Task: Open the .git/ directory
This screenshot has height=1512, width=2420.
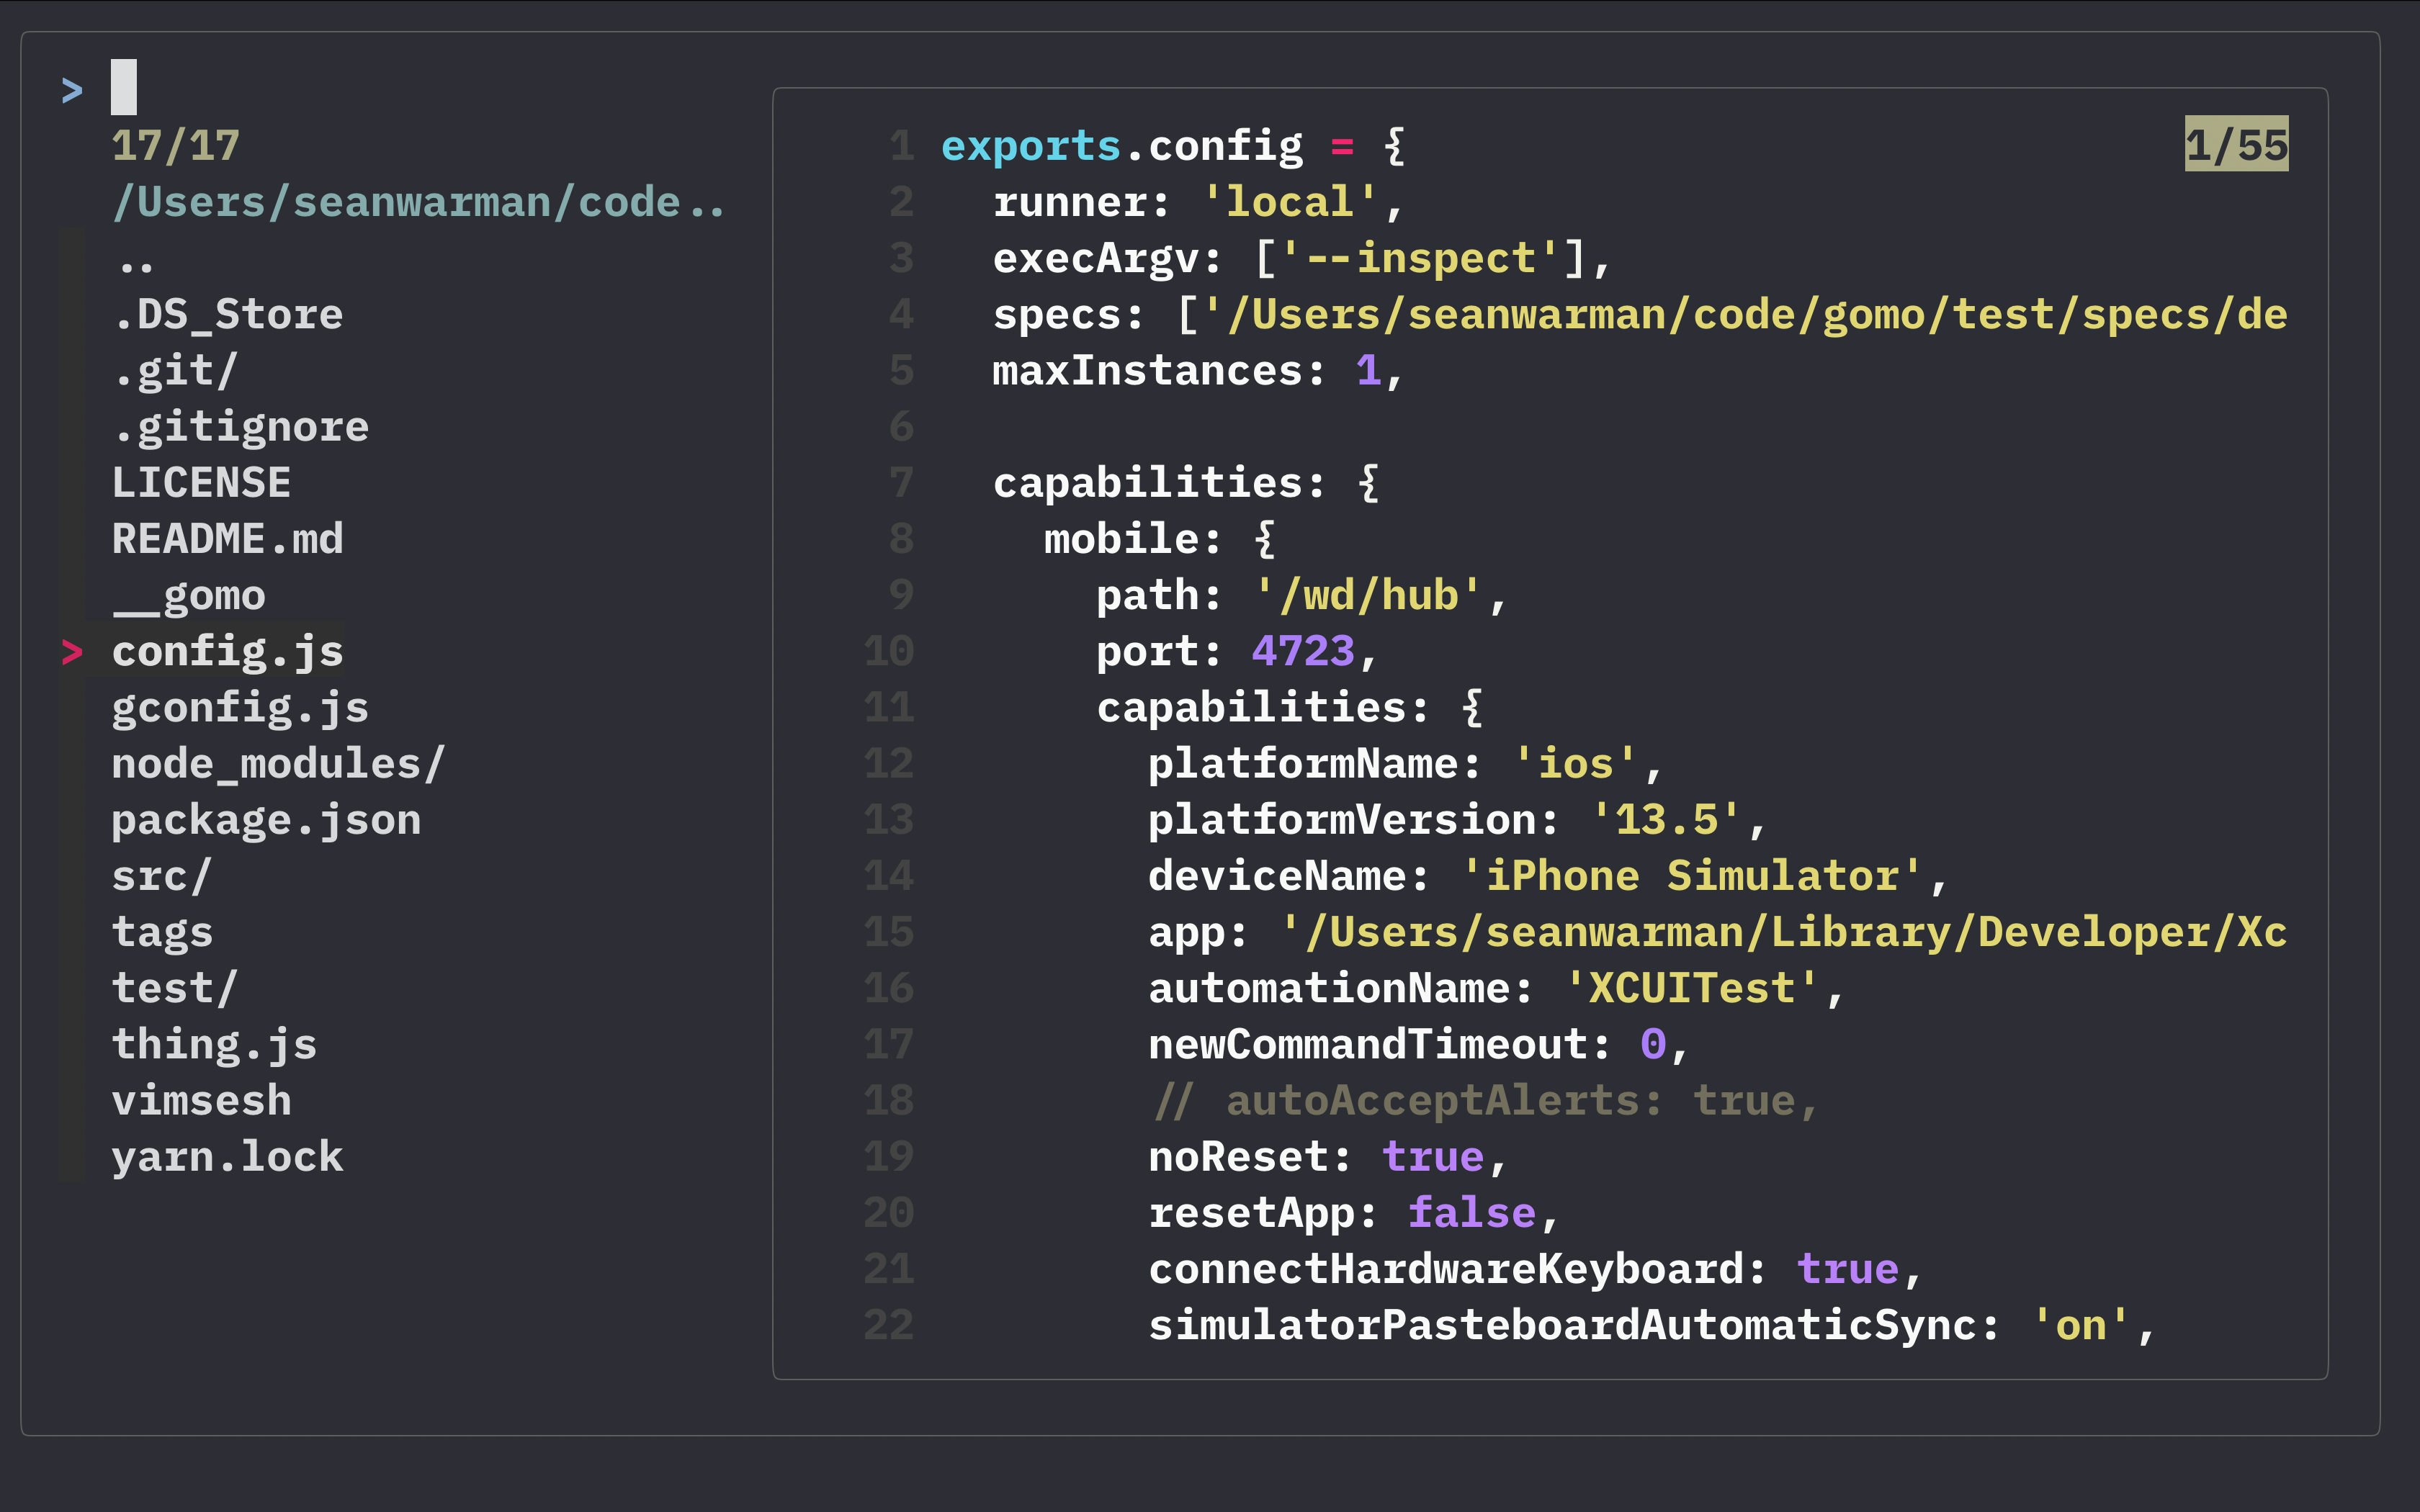Action: (x=175, y=371)
